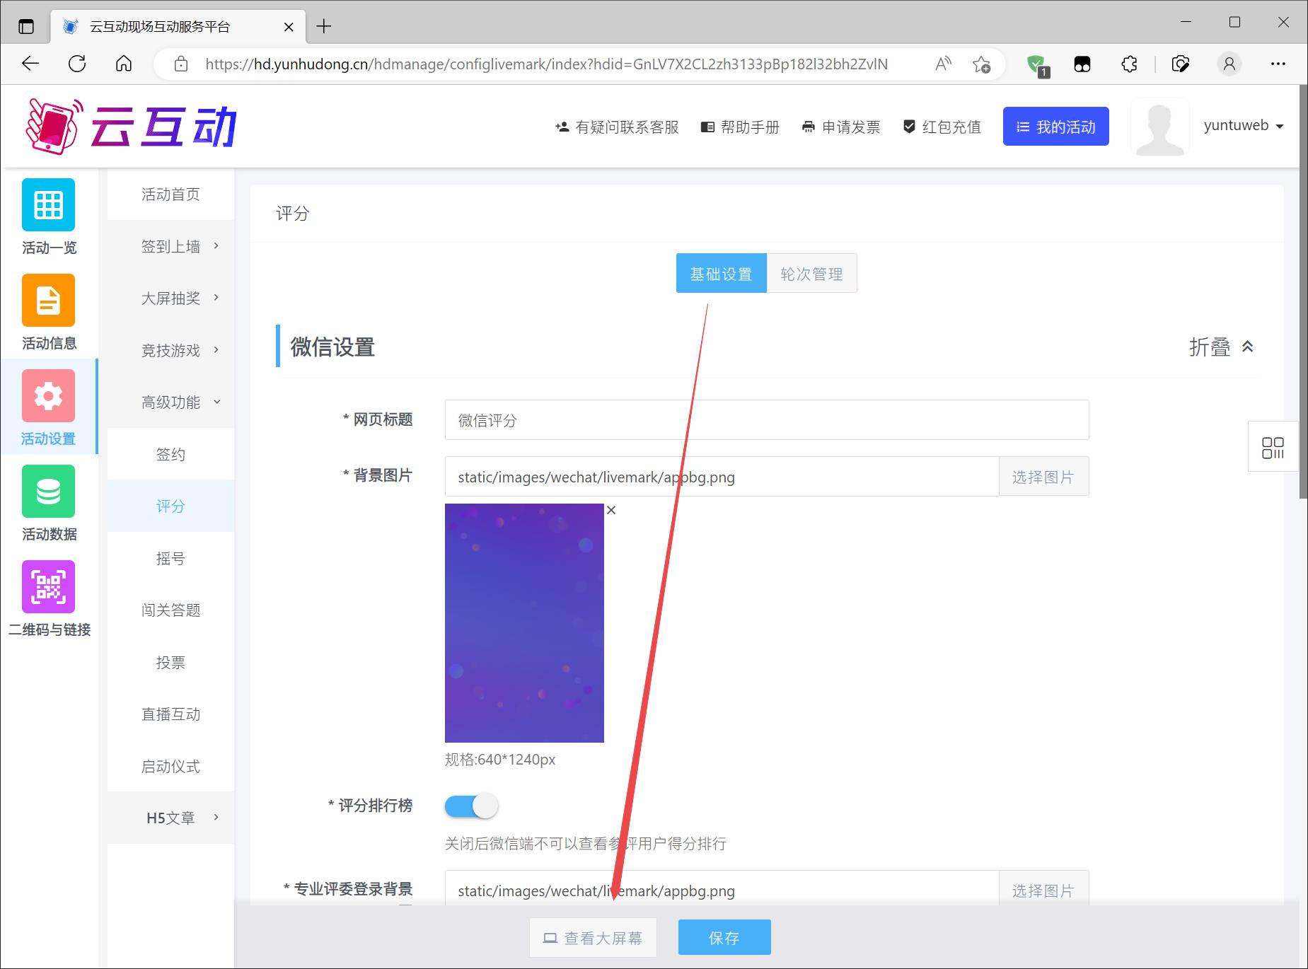
Task: Select 投票 in the side menu
Action: coord(170,662)
